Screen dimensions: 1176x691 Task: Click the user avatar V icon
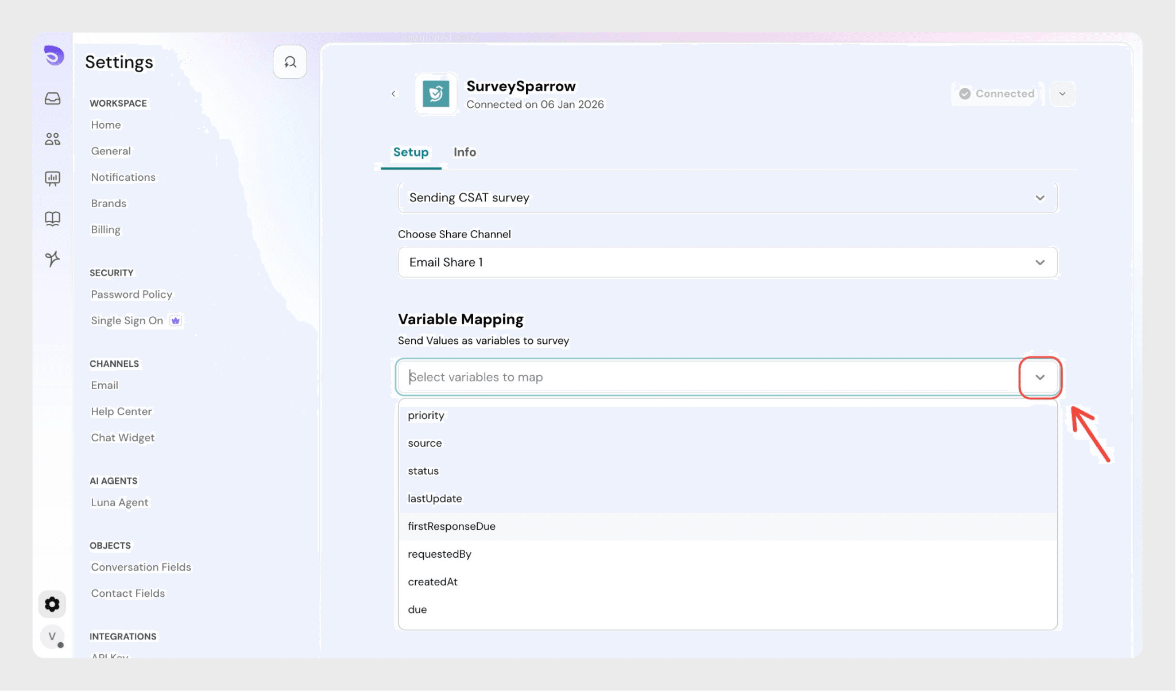click(x=52, y=636)
